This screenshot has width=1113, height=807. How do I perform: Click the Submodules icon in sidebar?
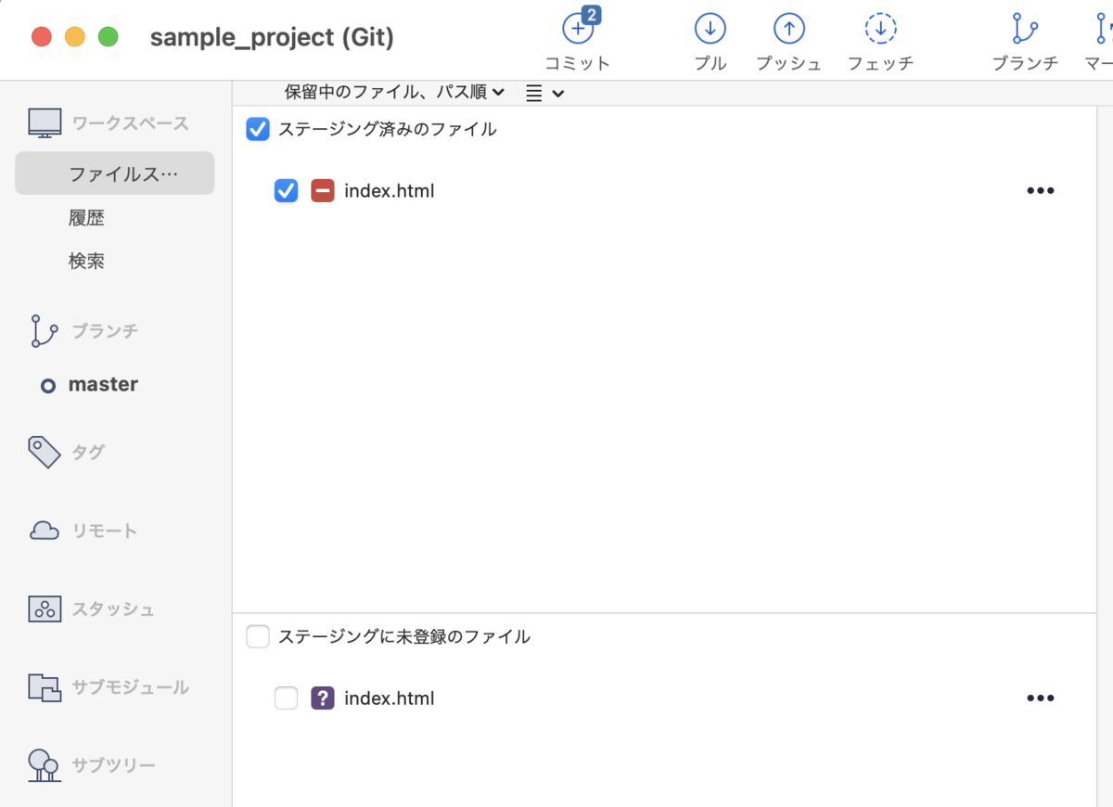coord(44,687)
